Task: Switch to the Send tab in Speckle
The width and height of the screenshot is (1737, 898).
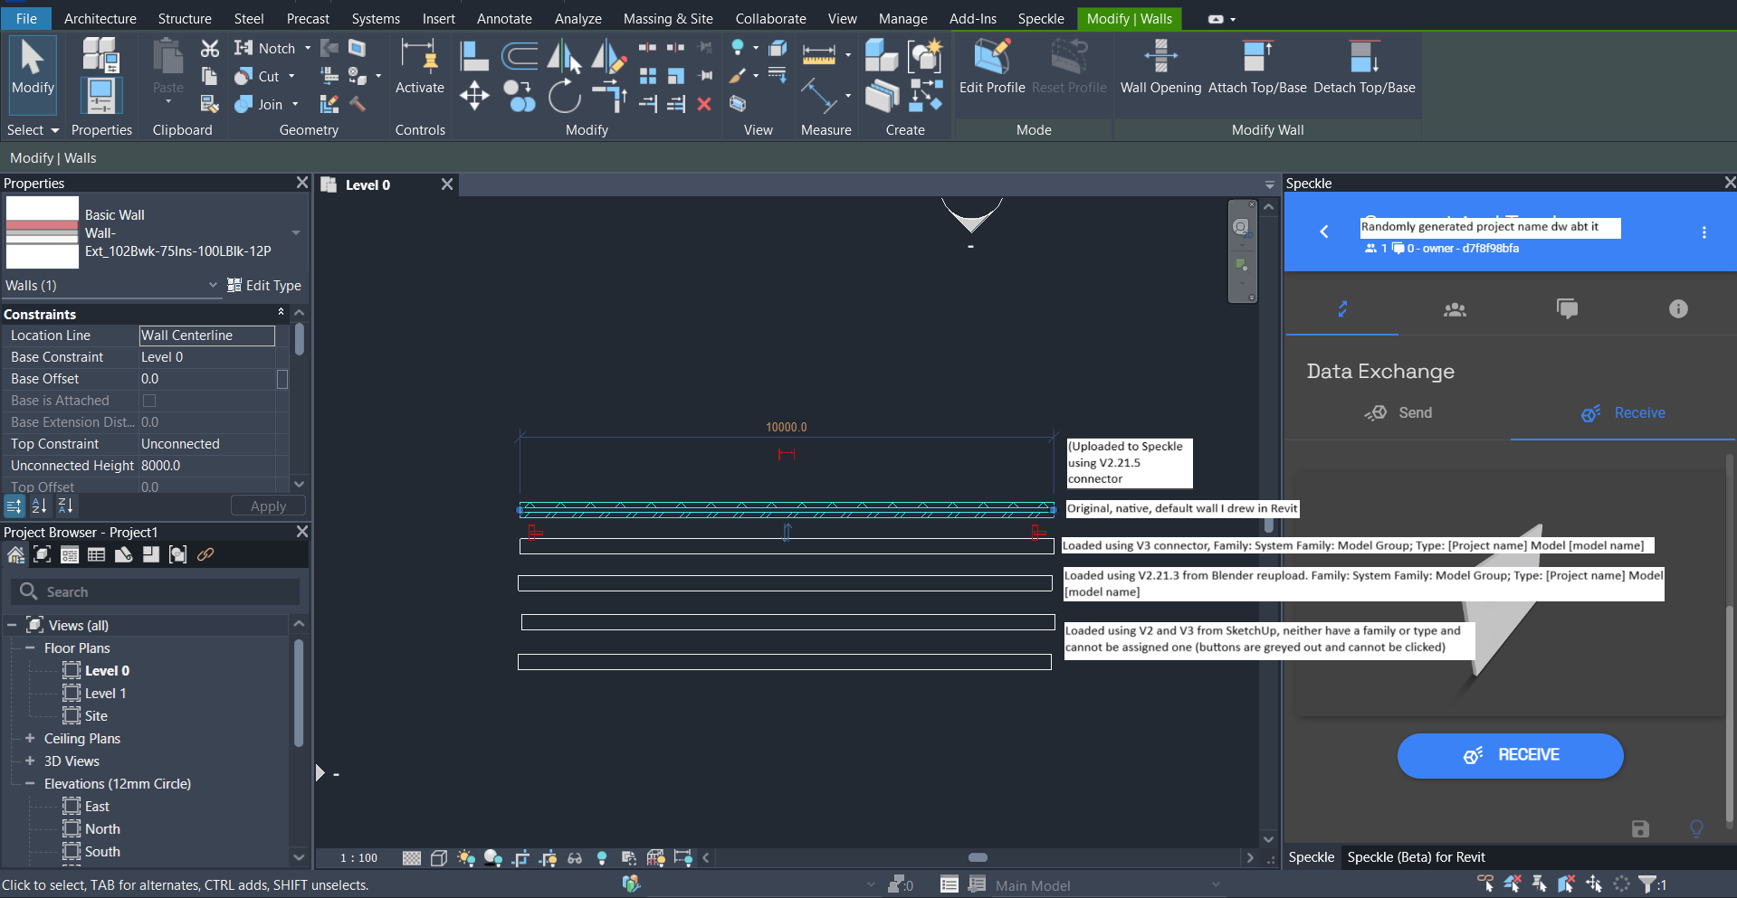Action: click(x=1398, y=413)
